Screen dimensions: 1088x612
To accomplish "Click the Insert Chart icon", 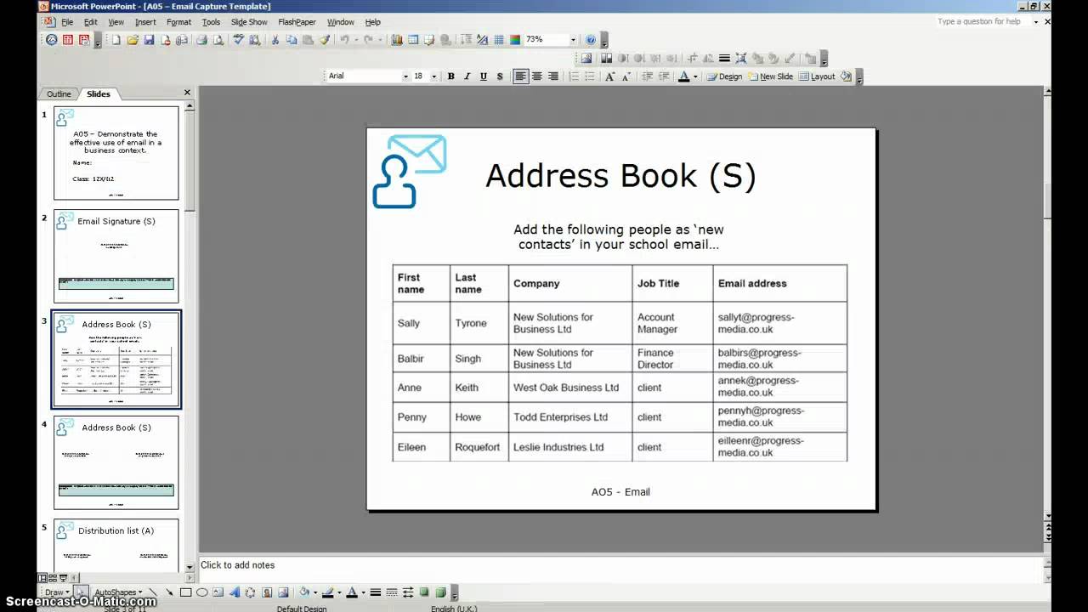I will [397, 39].
